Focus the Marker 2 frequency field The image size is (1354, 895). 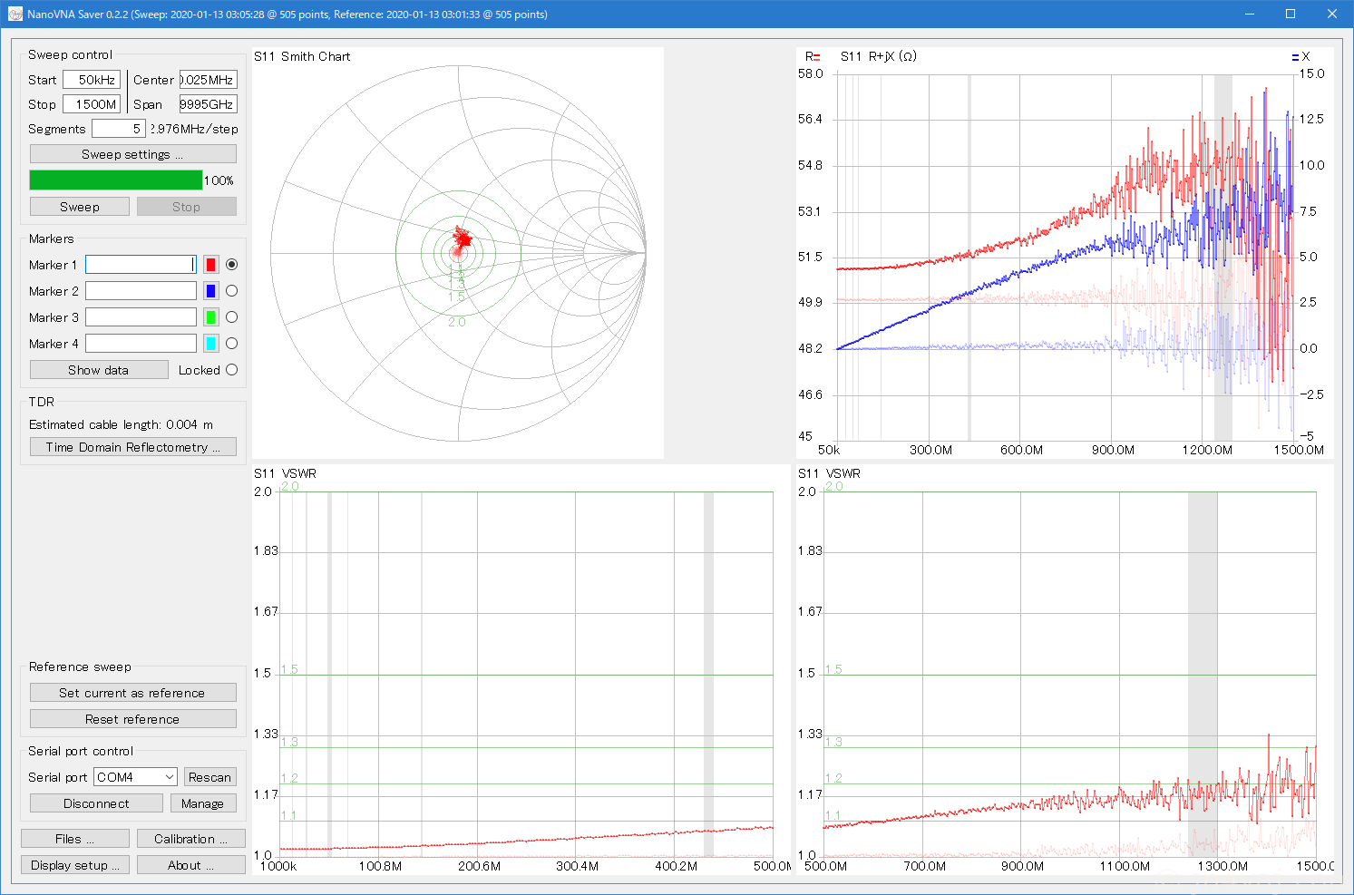point(141,291)
